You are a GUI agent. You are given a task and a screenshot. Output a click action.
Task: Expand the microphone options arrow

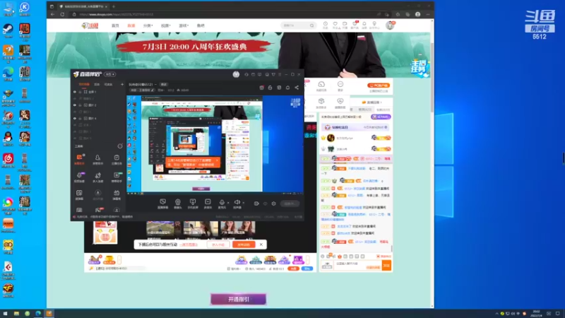coord(228,203)
